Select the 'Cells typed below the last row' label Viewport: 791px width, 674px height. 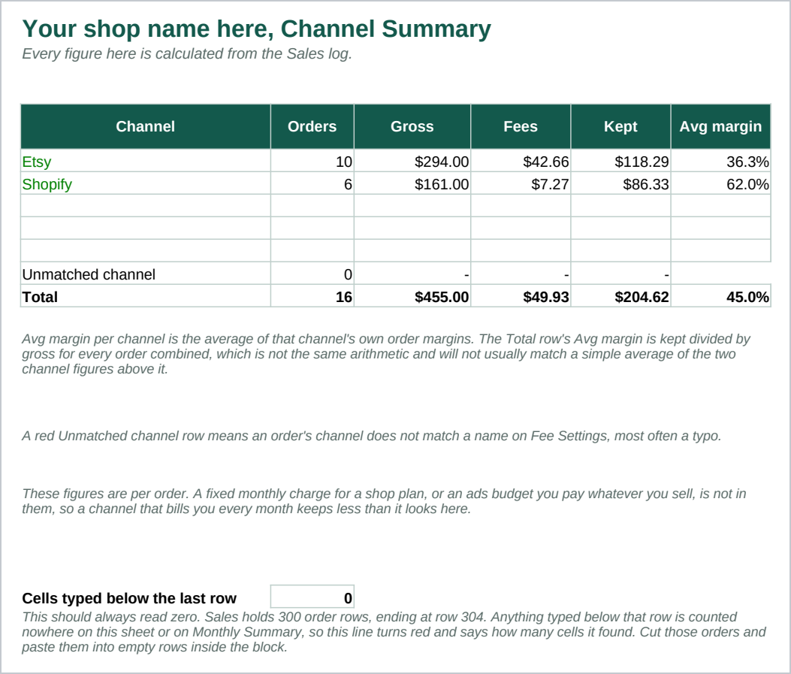[x=129, y=598]
